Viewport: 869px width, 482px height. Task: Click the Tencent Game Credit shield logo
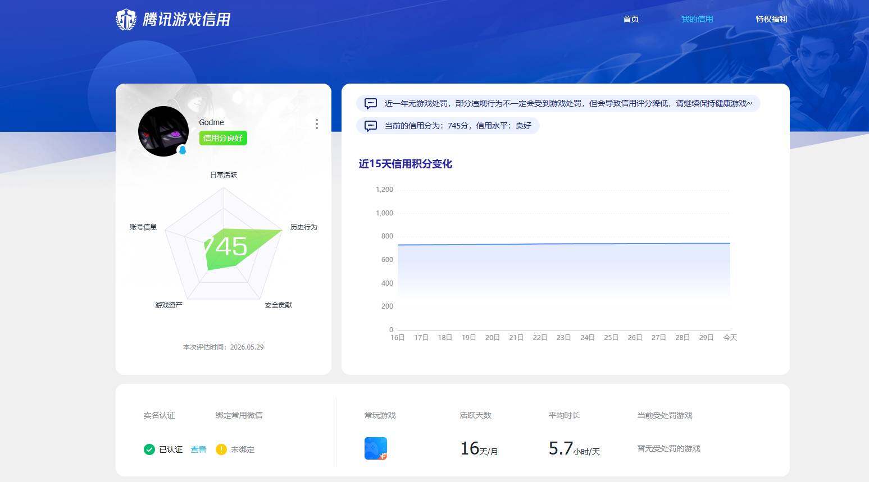point(126,20)
